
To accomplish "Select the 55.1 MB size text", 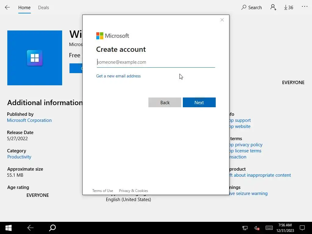I will [15, 175].
